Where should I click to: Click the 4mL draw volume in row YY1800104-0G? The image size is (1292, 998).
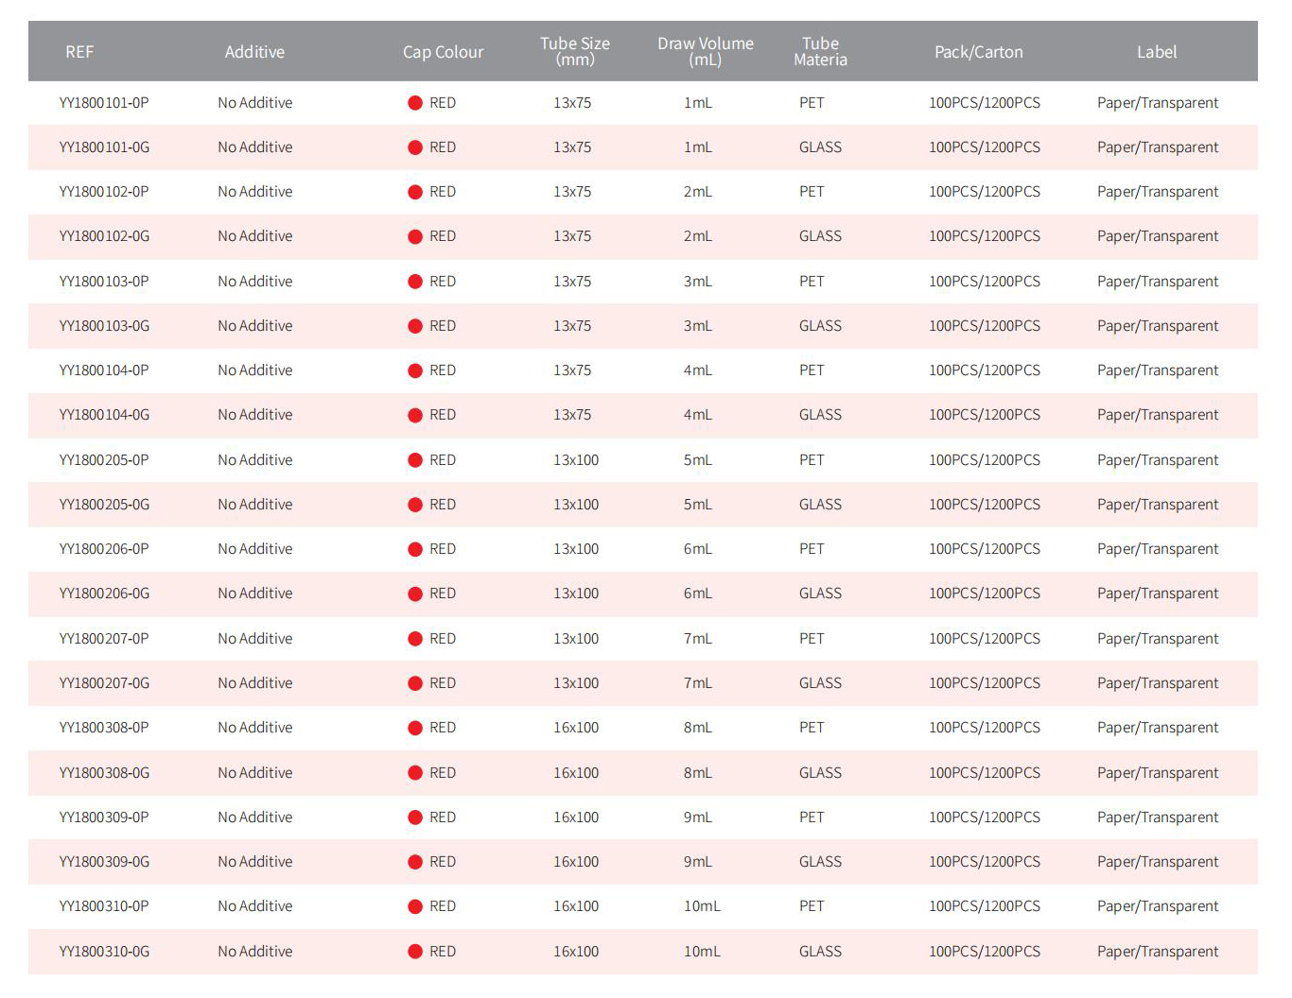698,415
